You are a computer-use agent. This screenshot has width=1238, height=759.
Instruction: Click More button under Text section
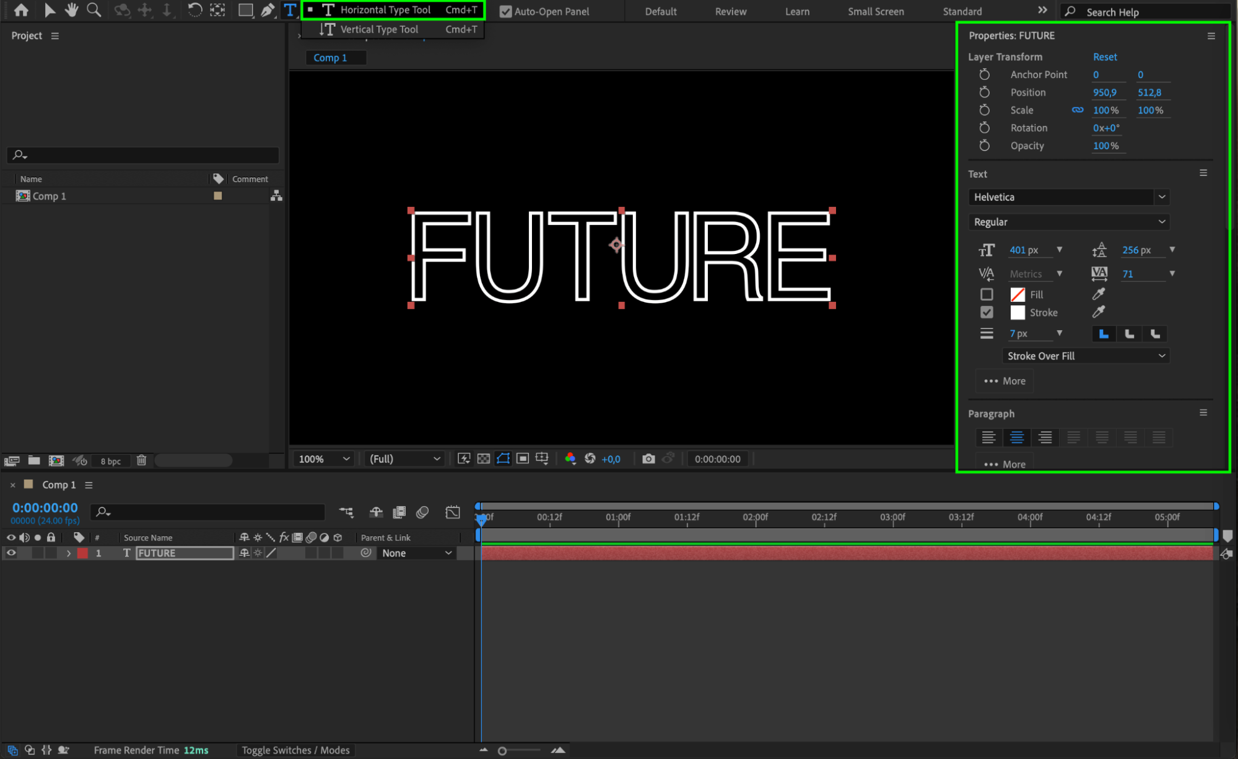[1005, 381]
